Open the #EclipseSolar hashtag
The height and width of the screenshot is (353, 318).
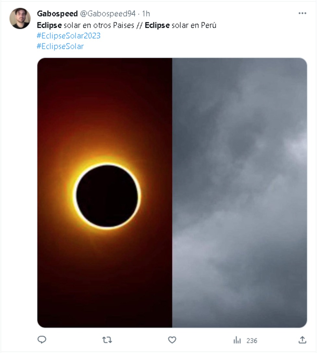coord(60,46)
